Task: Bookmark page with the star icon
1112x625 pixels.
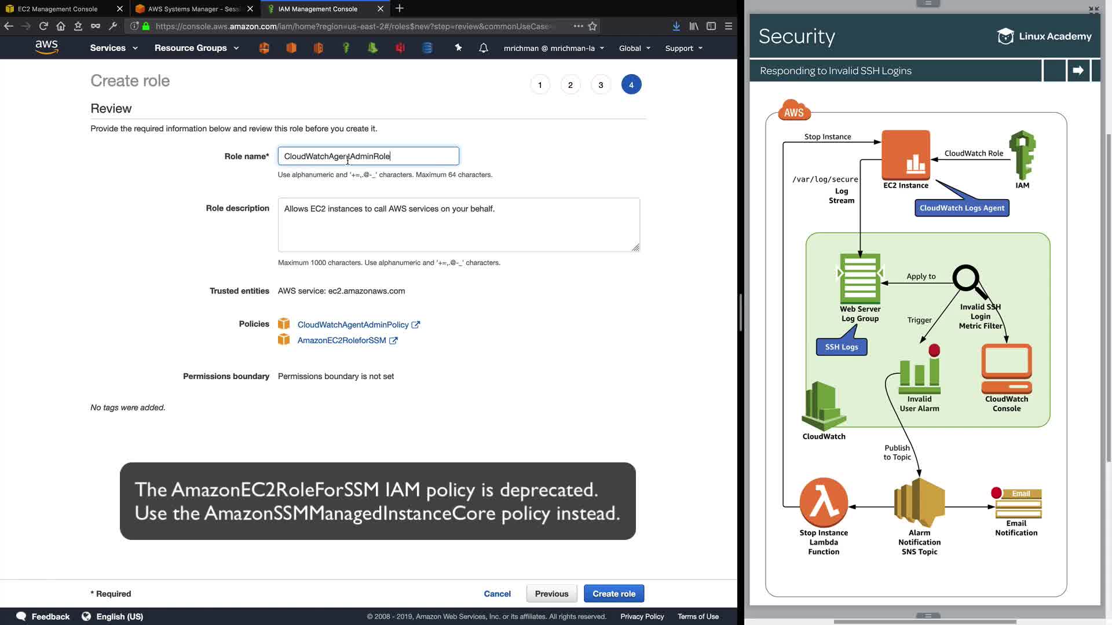Action: (592, 26)
